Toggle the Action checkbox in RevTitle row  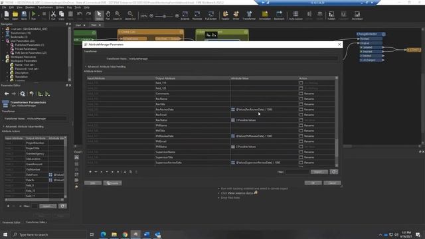click(x=301, y=104)
